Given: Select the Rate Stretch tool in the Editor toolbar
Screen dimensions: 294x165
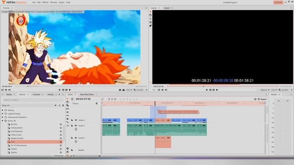Looking at the screenshot, I should [68, 122].
